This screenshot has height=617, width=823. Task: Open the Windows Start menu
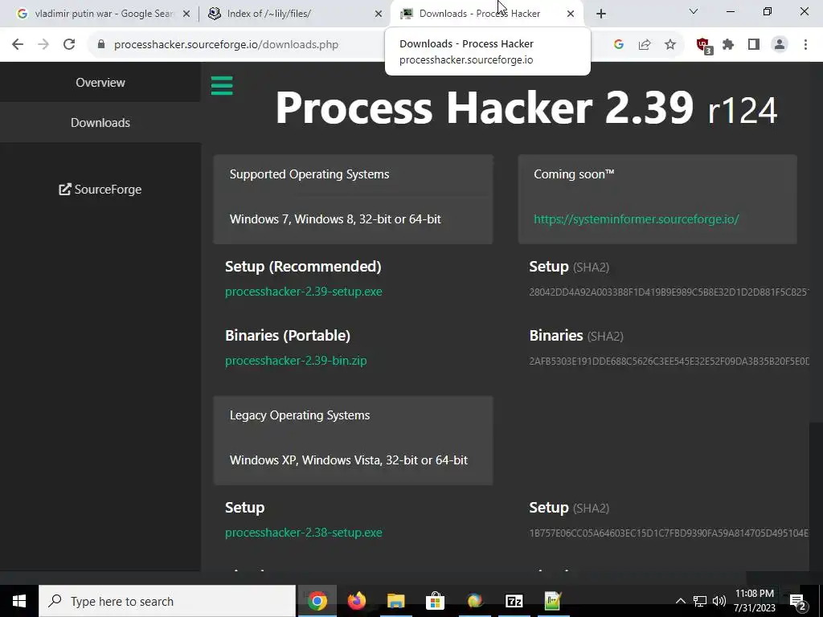[19, 601]
